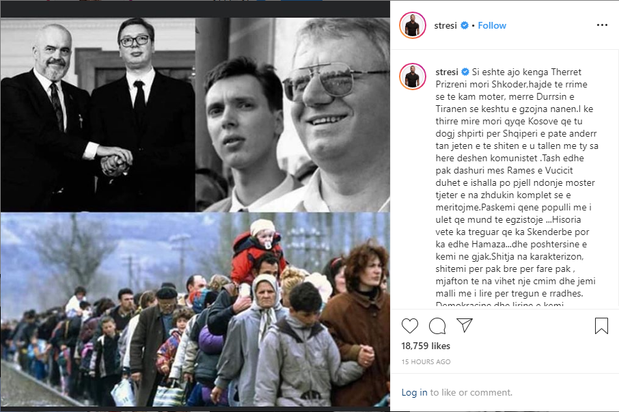Open the 15 HOURS AGO timestamp

(426, 361)
